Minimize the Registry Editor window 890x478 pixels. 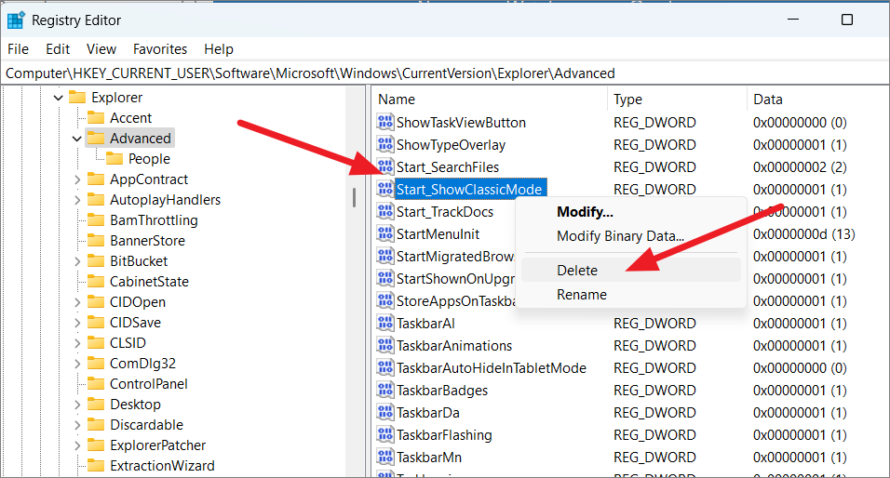click(x=793, y=20)
